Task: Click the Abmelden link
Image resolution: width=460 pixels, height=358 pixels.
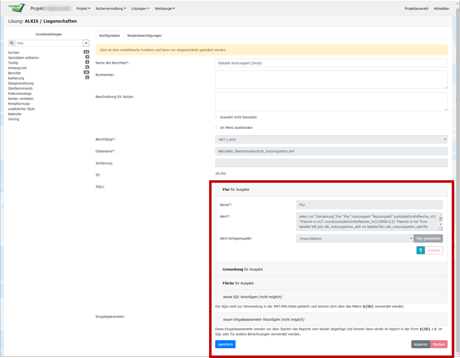Action: click(441, 8)
